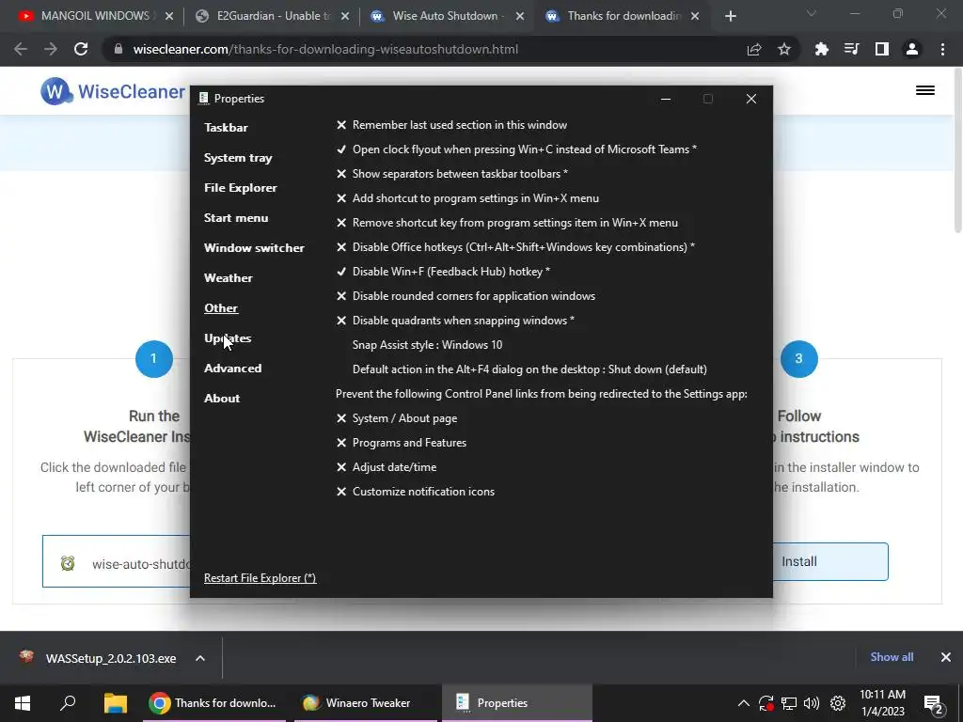Select the Taskbar section

tap(226, 128)
